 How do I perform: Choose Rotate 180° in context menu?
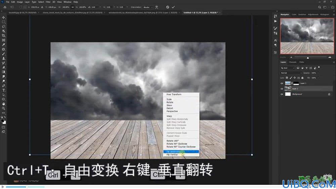181,141
